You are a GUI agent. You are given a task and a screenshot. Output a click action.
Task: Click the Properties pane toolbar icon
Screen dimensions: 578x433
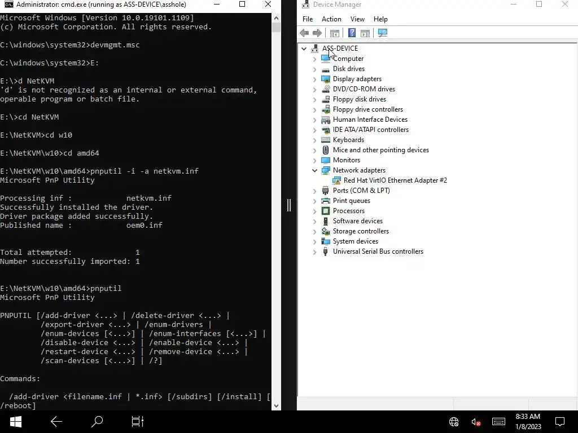365,33
